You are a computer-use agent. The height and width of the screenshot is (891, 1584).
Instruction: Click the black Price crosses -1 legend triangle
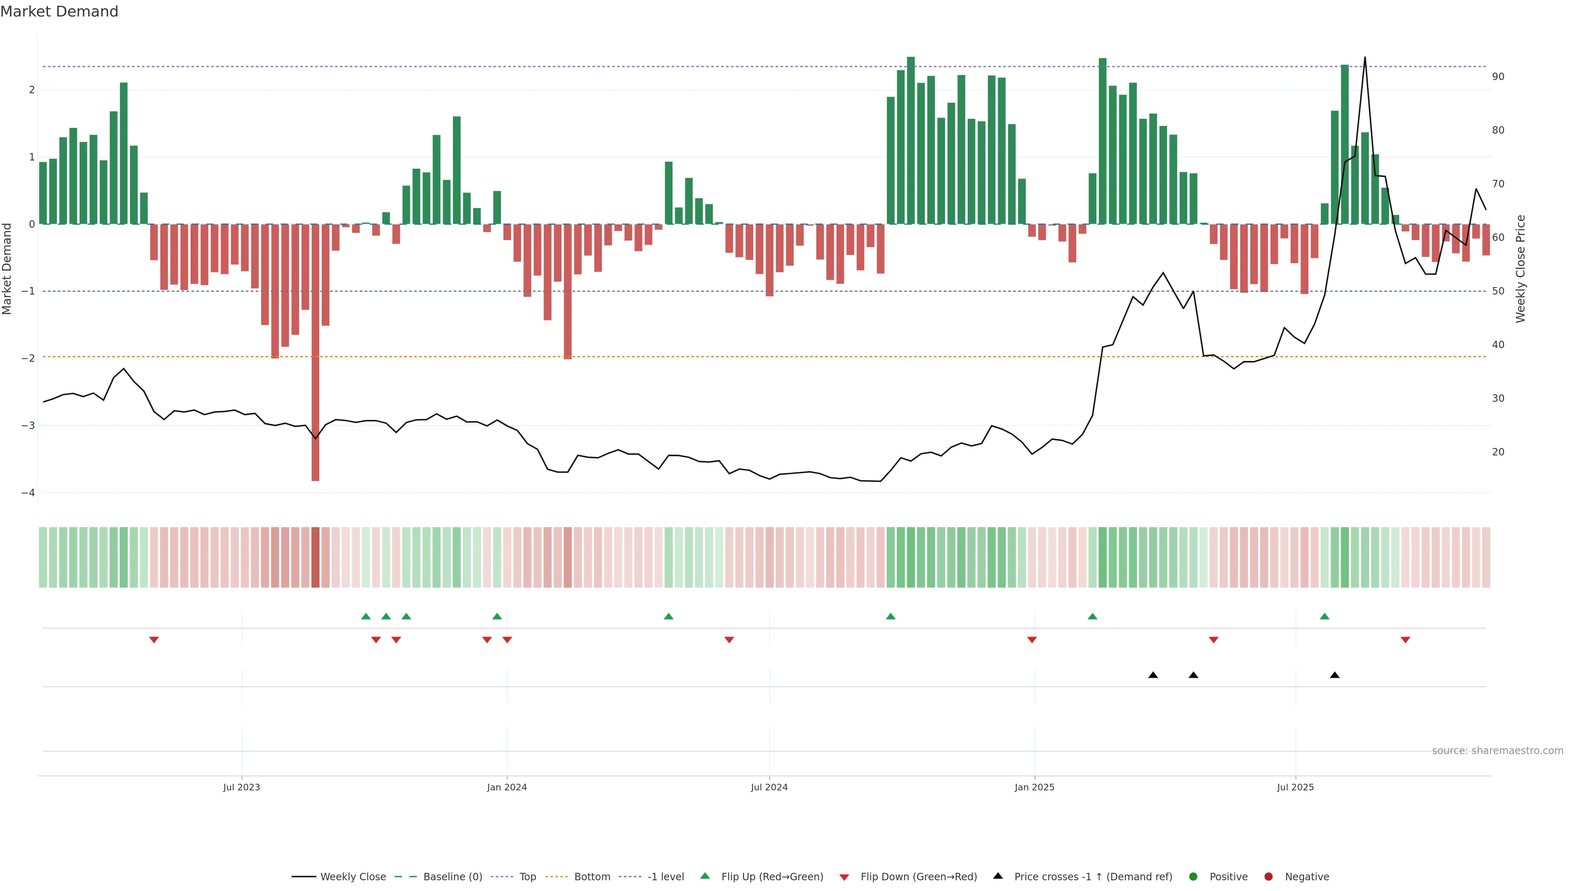click(998, 876)
